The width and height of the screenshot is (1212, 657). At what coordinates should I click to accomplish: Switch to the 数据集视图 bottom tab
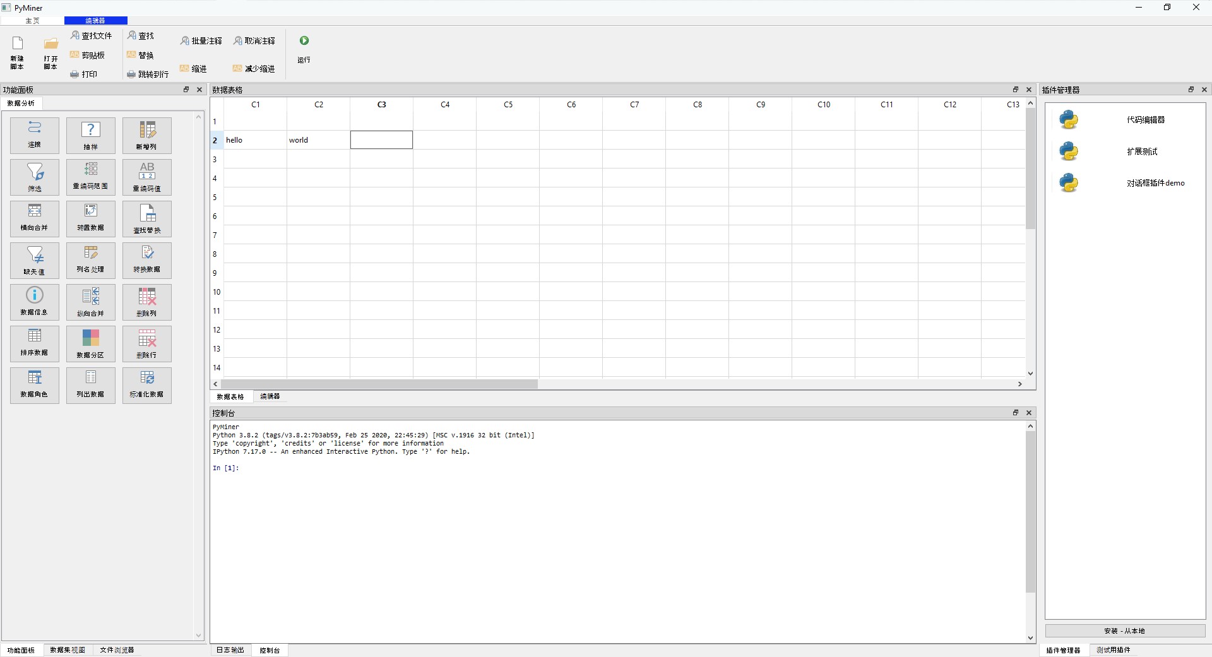tap(68, 650)
